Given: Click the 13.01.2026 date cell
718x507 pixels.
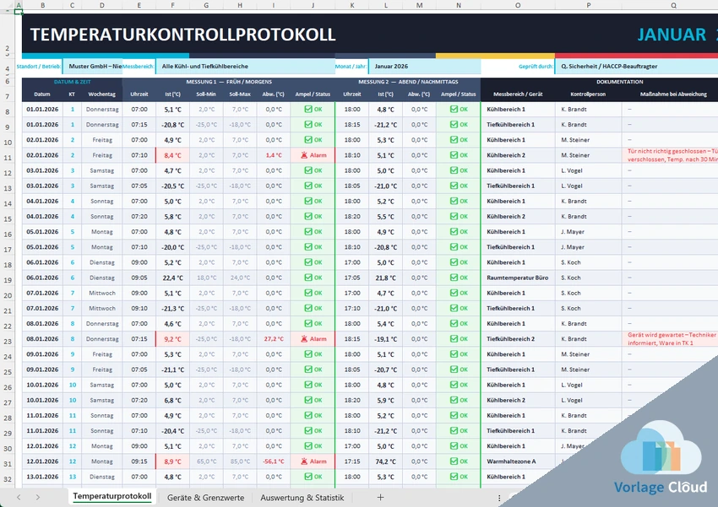Looking at the screenshot, I should click(x=42, y=477).
